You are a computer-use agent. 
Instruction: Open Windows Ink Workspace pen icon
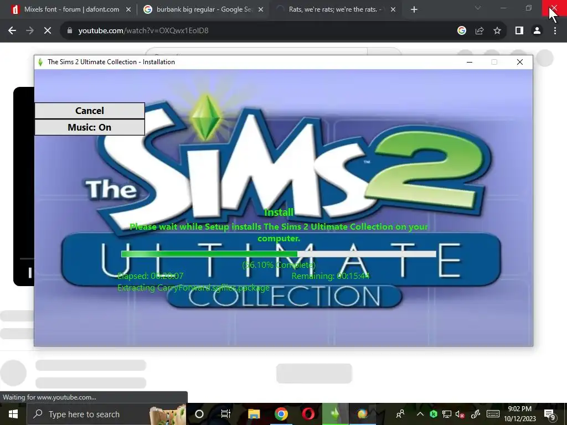point(475,414)
